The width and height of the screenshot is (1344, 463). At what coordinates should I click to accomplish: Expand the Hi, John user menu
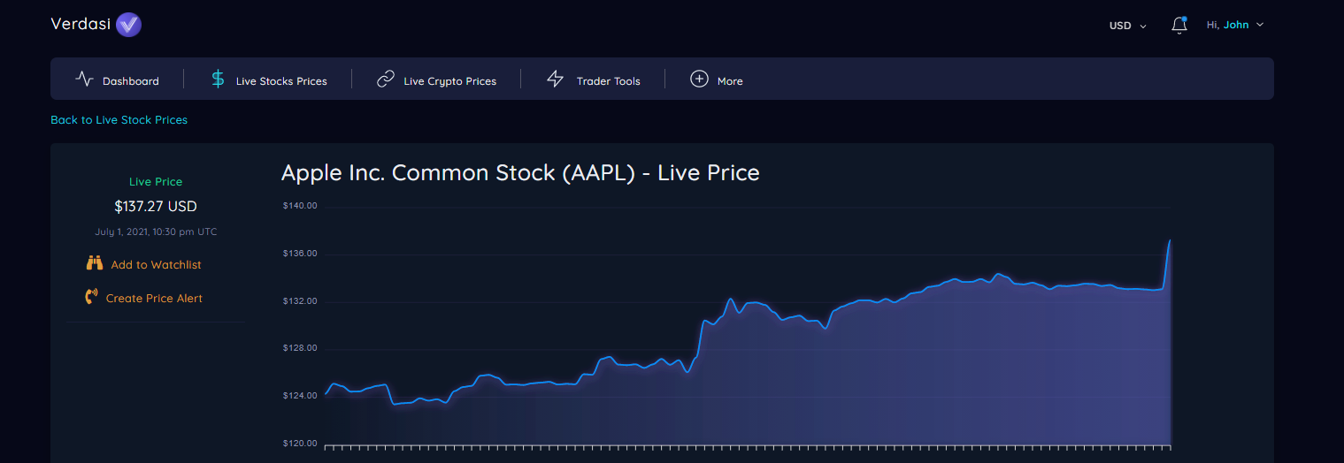(x=1235, y=25)
